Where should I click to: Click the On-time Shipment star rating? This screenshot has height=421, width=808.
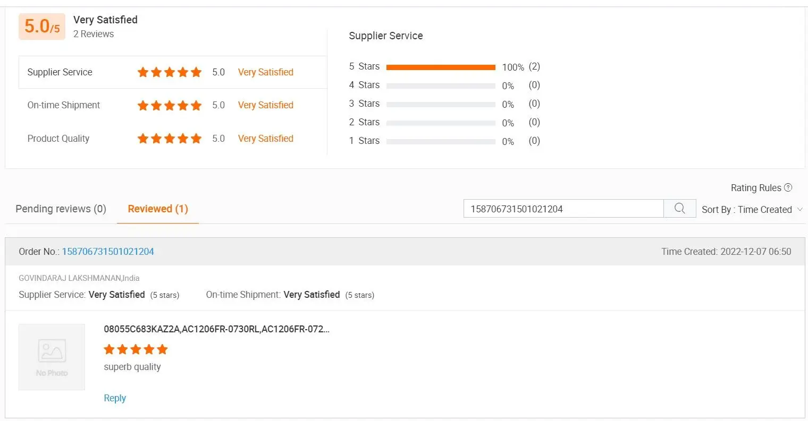[x=170, y=105]
